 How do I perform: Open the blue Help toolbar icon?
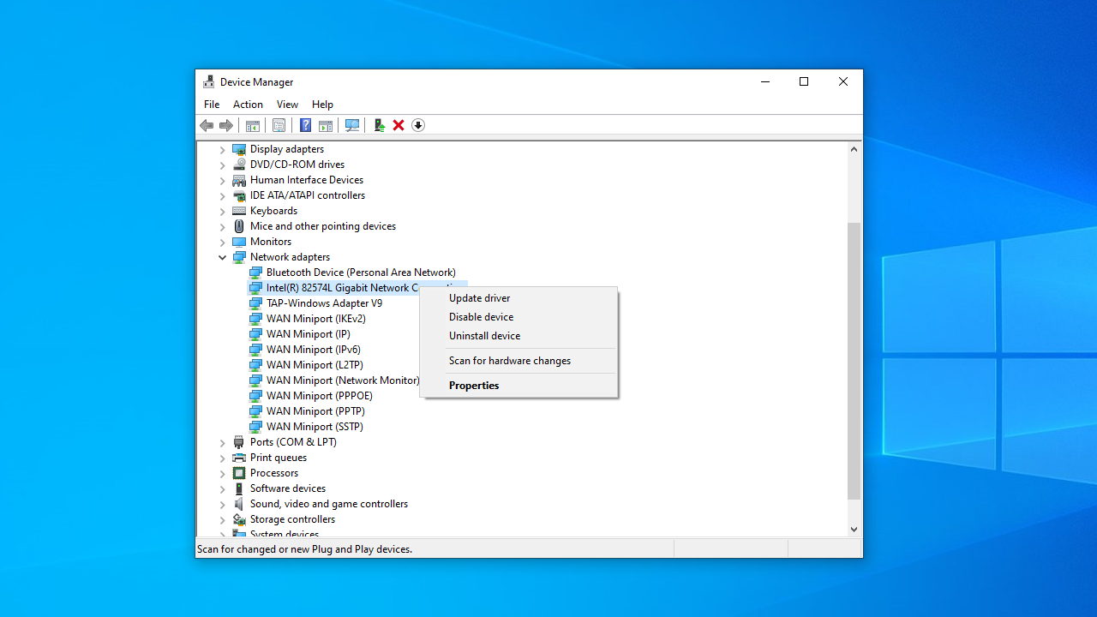pos(305,125)
